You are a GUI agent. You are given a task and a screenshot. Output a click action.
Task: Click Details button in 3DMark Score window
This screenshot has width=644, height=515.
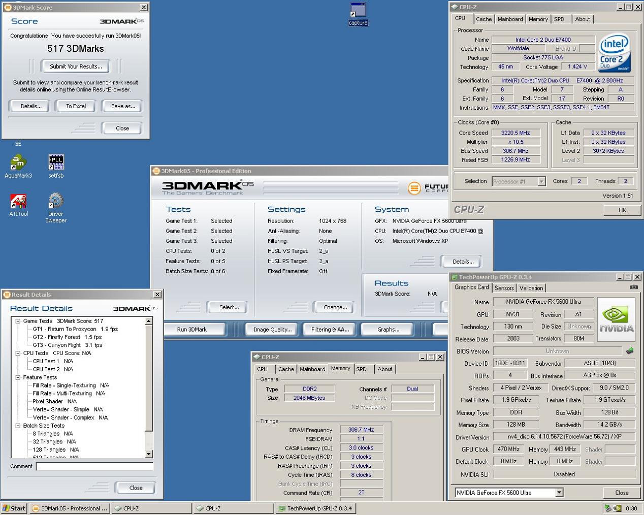(31, 106)
